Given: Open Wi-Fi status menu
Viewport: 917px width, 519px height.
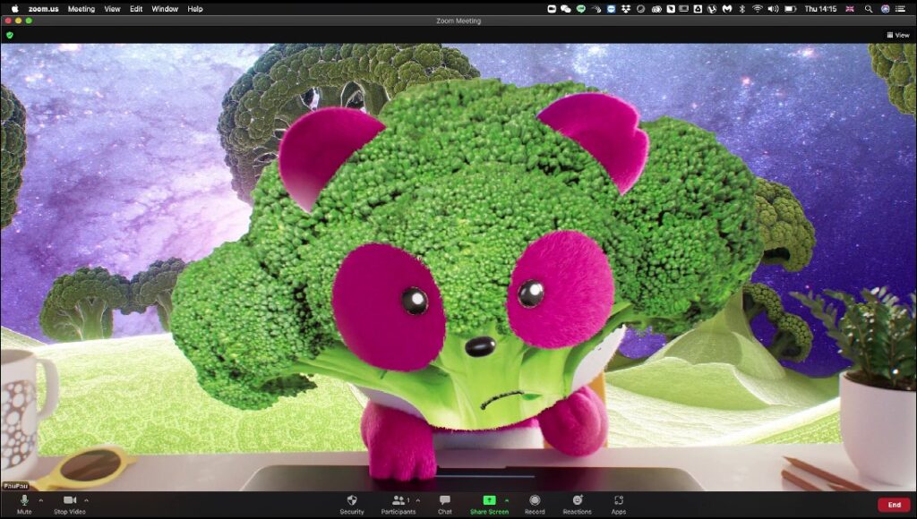Looking at the screenshot, I should 758,9.
